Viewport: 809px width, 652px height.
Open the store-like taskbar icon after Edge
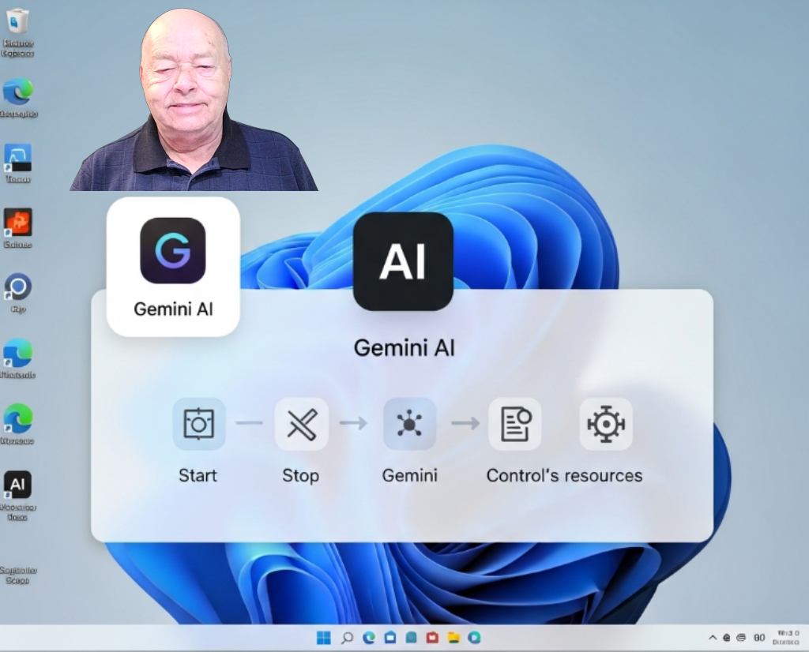(x=390, y=638)
